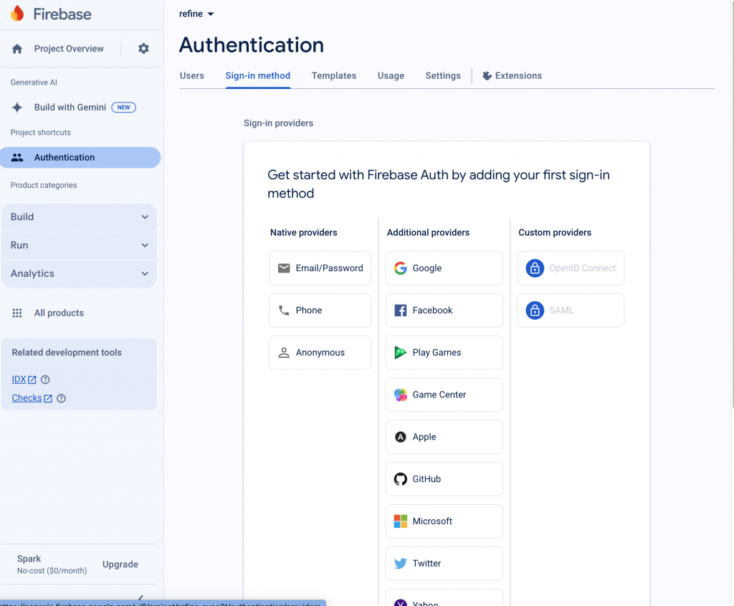Click the Firebase flame logo
This screenshot has width=734, height=606.
(17, 14)
